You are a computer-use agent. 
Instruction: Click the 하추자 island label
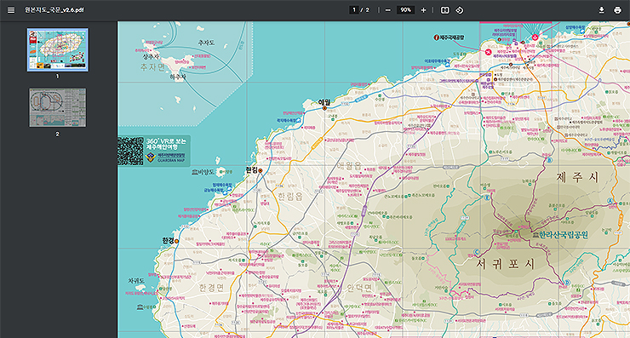[x=178, y=77]
